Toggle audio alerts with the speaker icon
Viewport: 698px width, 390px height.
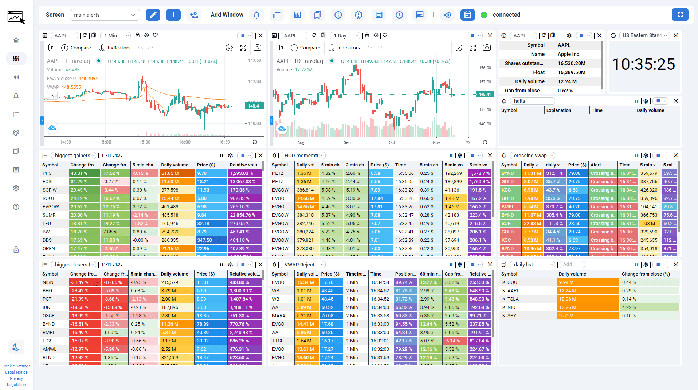[x=447, y=15]
